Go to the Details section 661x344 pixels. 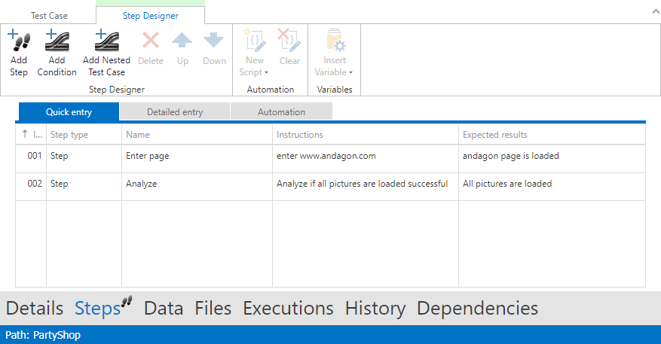(x=35, y=309)
